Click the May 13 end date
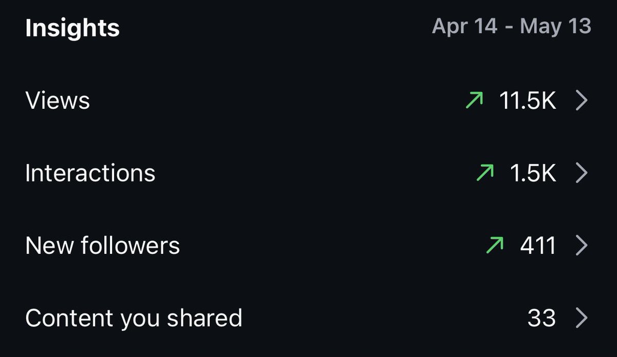617x357 pixels. [x=556, y=27]
